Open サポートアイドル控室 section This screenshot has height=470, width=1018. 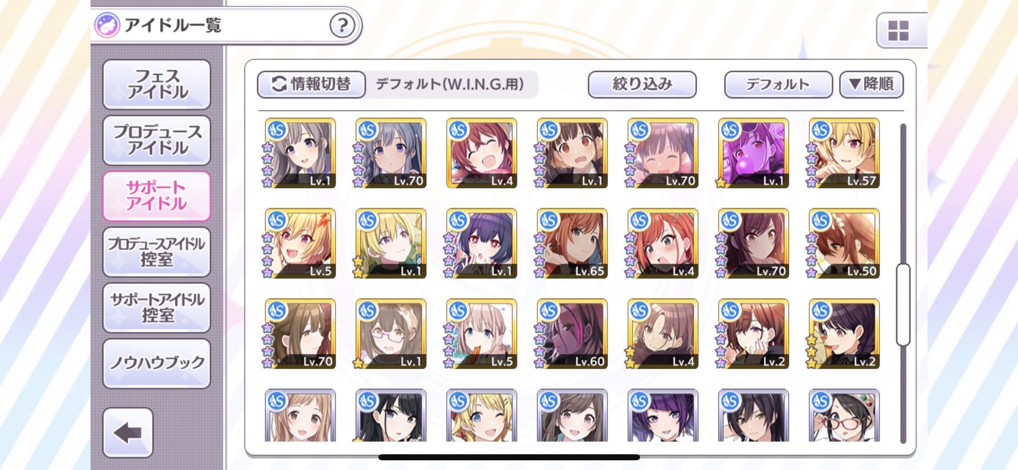[x=157, y=308]
